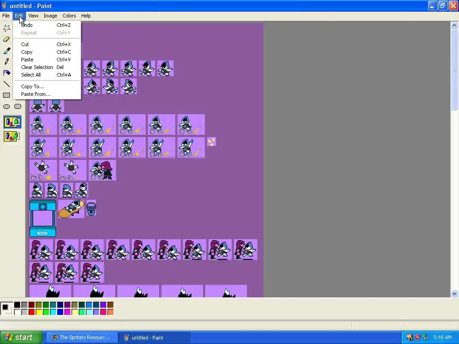
Task: Select the Pick Color eyedropper tool
Action: [x=6, y=51]
